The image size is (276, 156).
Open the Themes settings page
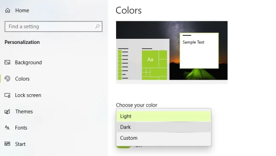[24, 112]
